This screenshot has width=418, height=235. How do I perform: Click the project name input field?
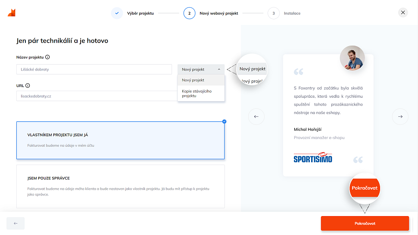point(94,69)
